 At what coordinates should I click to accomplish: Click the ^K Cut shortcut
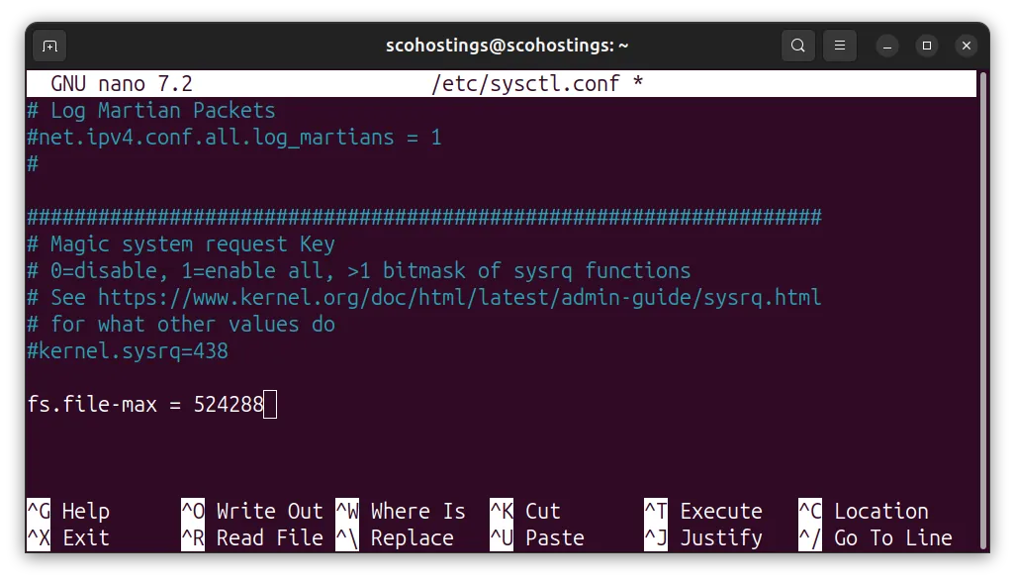coord(525,511)
